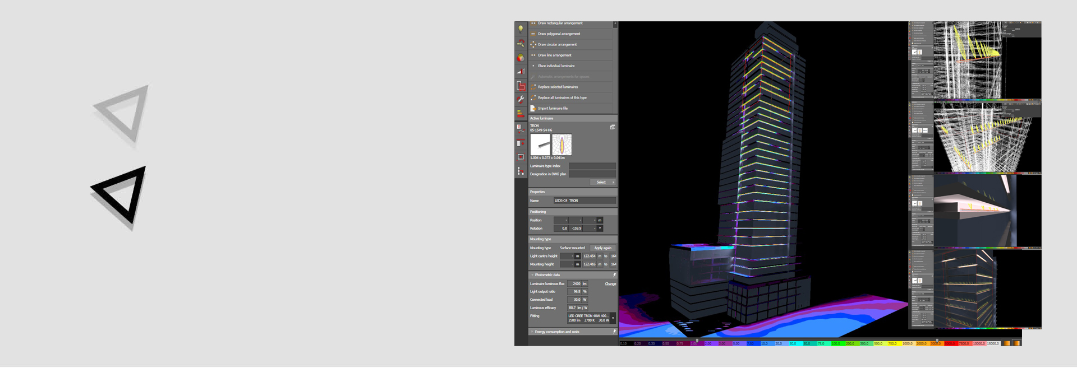The width and height of the screenshot is (1077, 368).
Task: Click the Change link for luminous flux
Action: pyautogui.click(x=610, y=284)
